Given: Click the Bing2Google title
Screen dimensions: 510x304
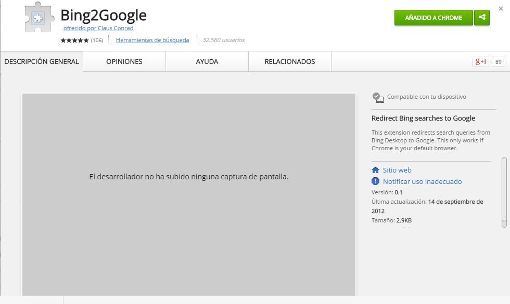Looking at the screenshot, I should (104, 15).
